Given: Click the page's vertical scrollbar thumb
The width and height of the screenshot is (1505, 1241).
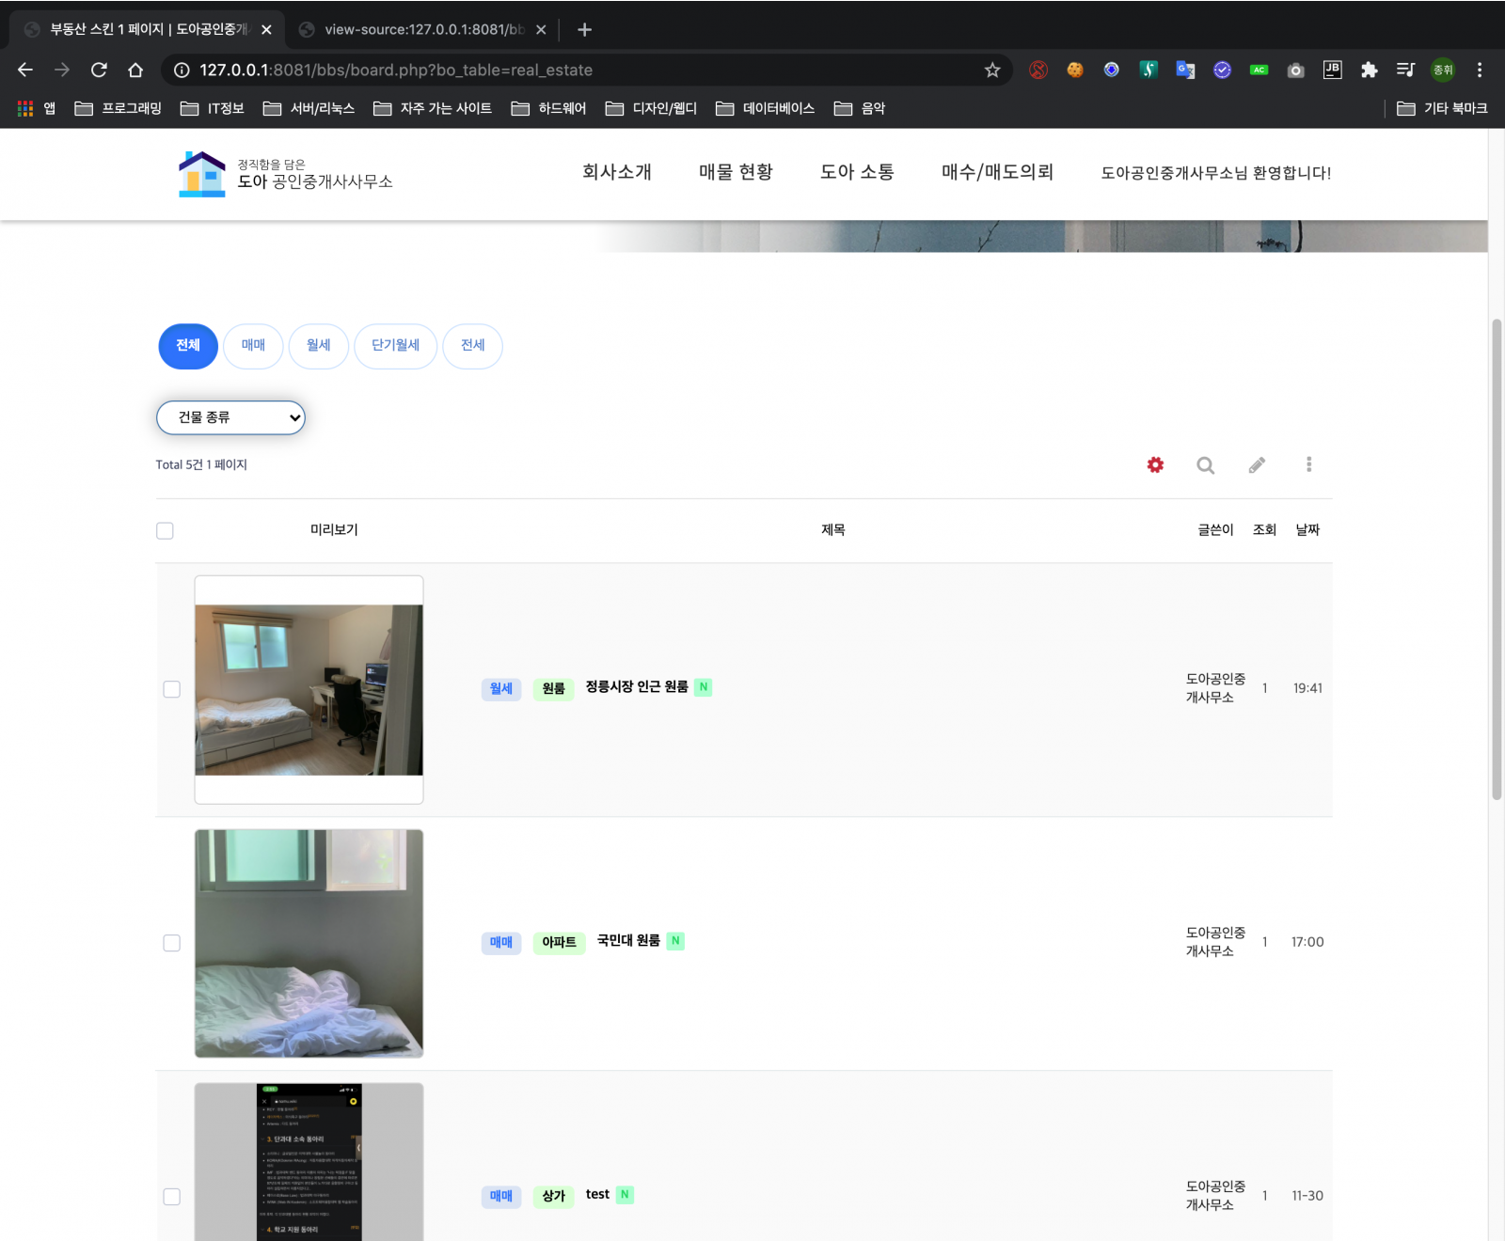Looking at the screenshot, I should [x=1497, y=559].
